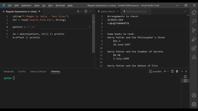The image size is (198, 111).
Task: Kill terminal with trash icon
Action: click(177, 71)
